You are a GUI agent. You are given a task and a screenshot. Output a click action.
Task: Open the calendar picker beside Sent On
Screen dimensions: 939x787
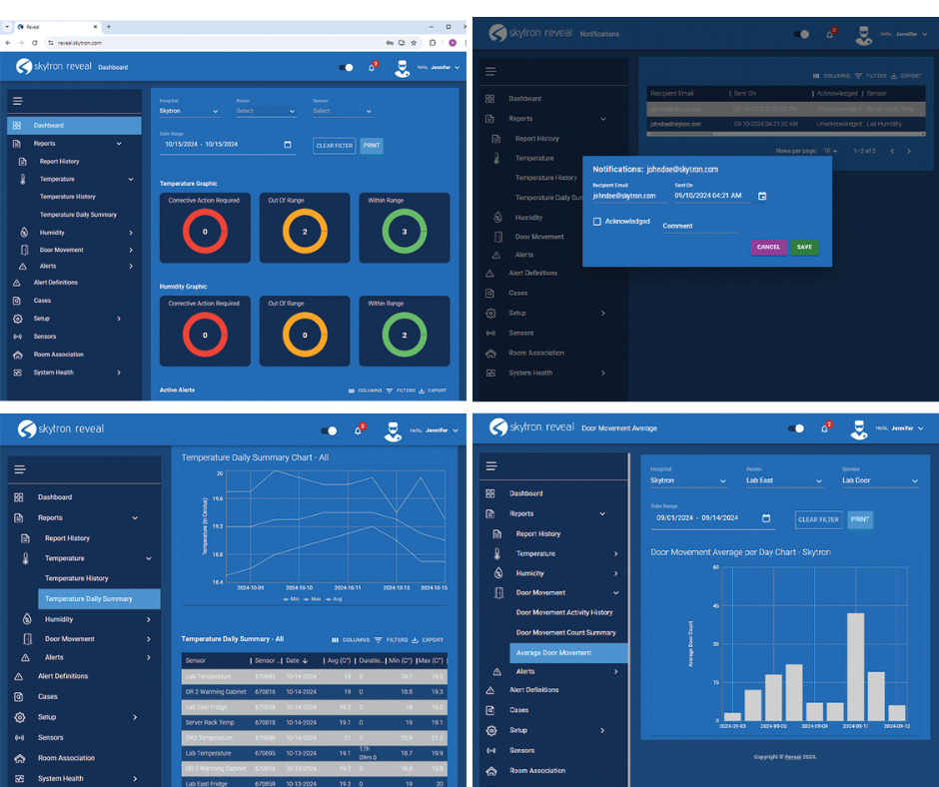point(761,196)
